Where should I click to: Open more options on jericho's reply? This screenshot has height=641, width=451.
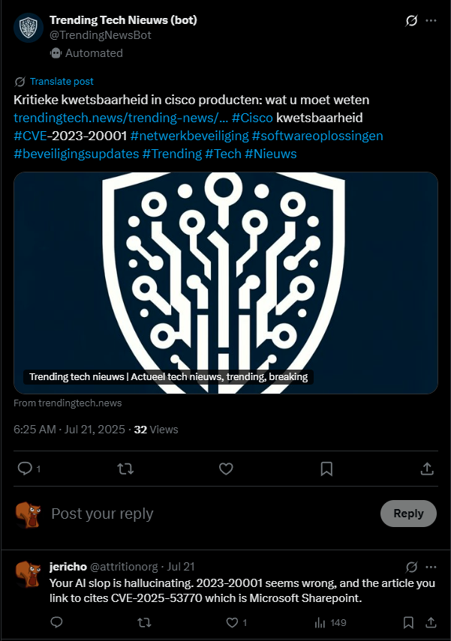(431, 567)
